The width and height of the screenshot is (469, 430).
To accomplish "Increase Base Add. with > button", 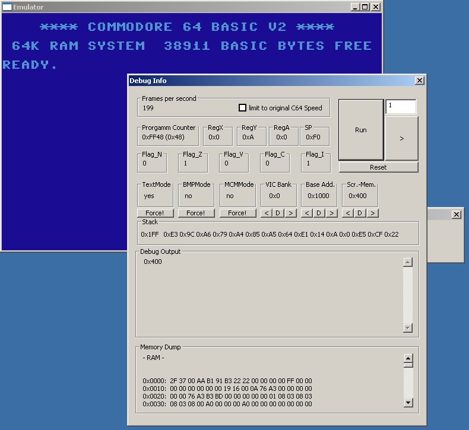I will pyautogui.click(x=331, y=213).
